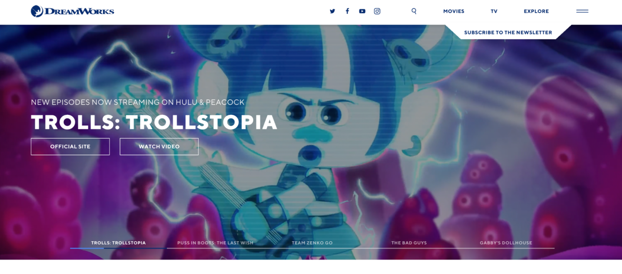Open the Facebook icon in header
Image resolution: width=622 pixels, height=274 pixels.
347,11
